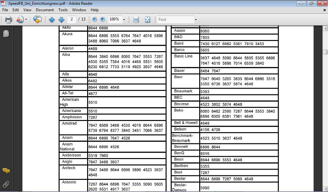Open the File menu
This screenshot has width=328, height=192.
tap(5, 10)
